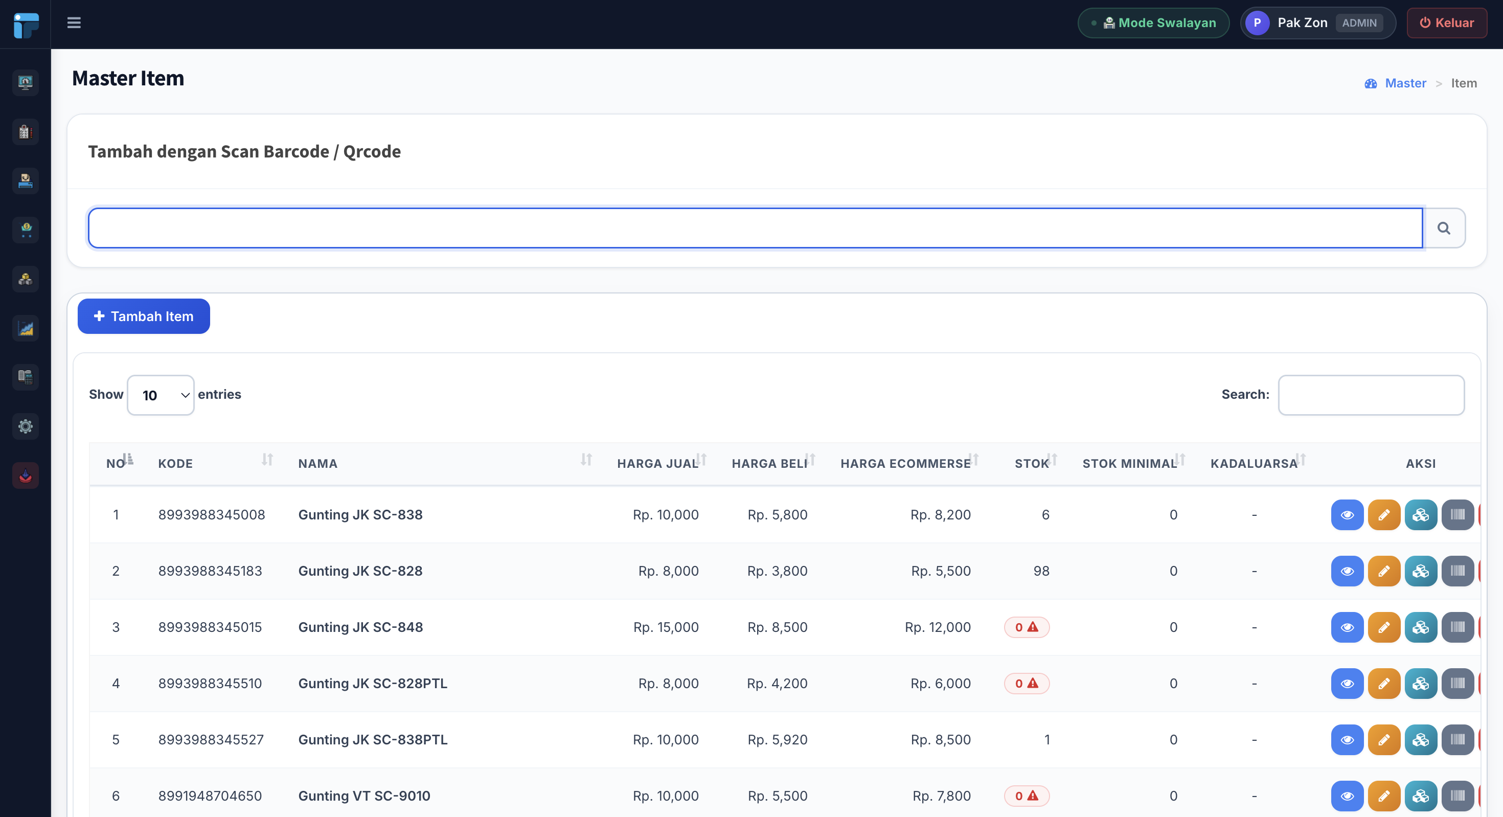View details using the eye icon for Gunting VT SC-9010
The image size is (1503, 817).
coord(1347,796)
